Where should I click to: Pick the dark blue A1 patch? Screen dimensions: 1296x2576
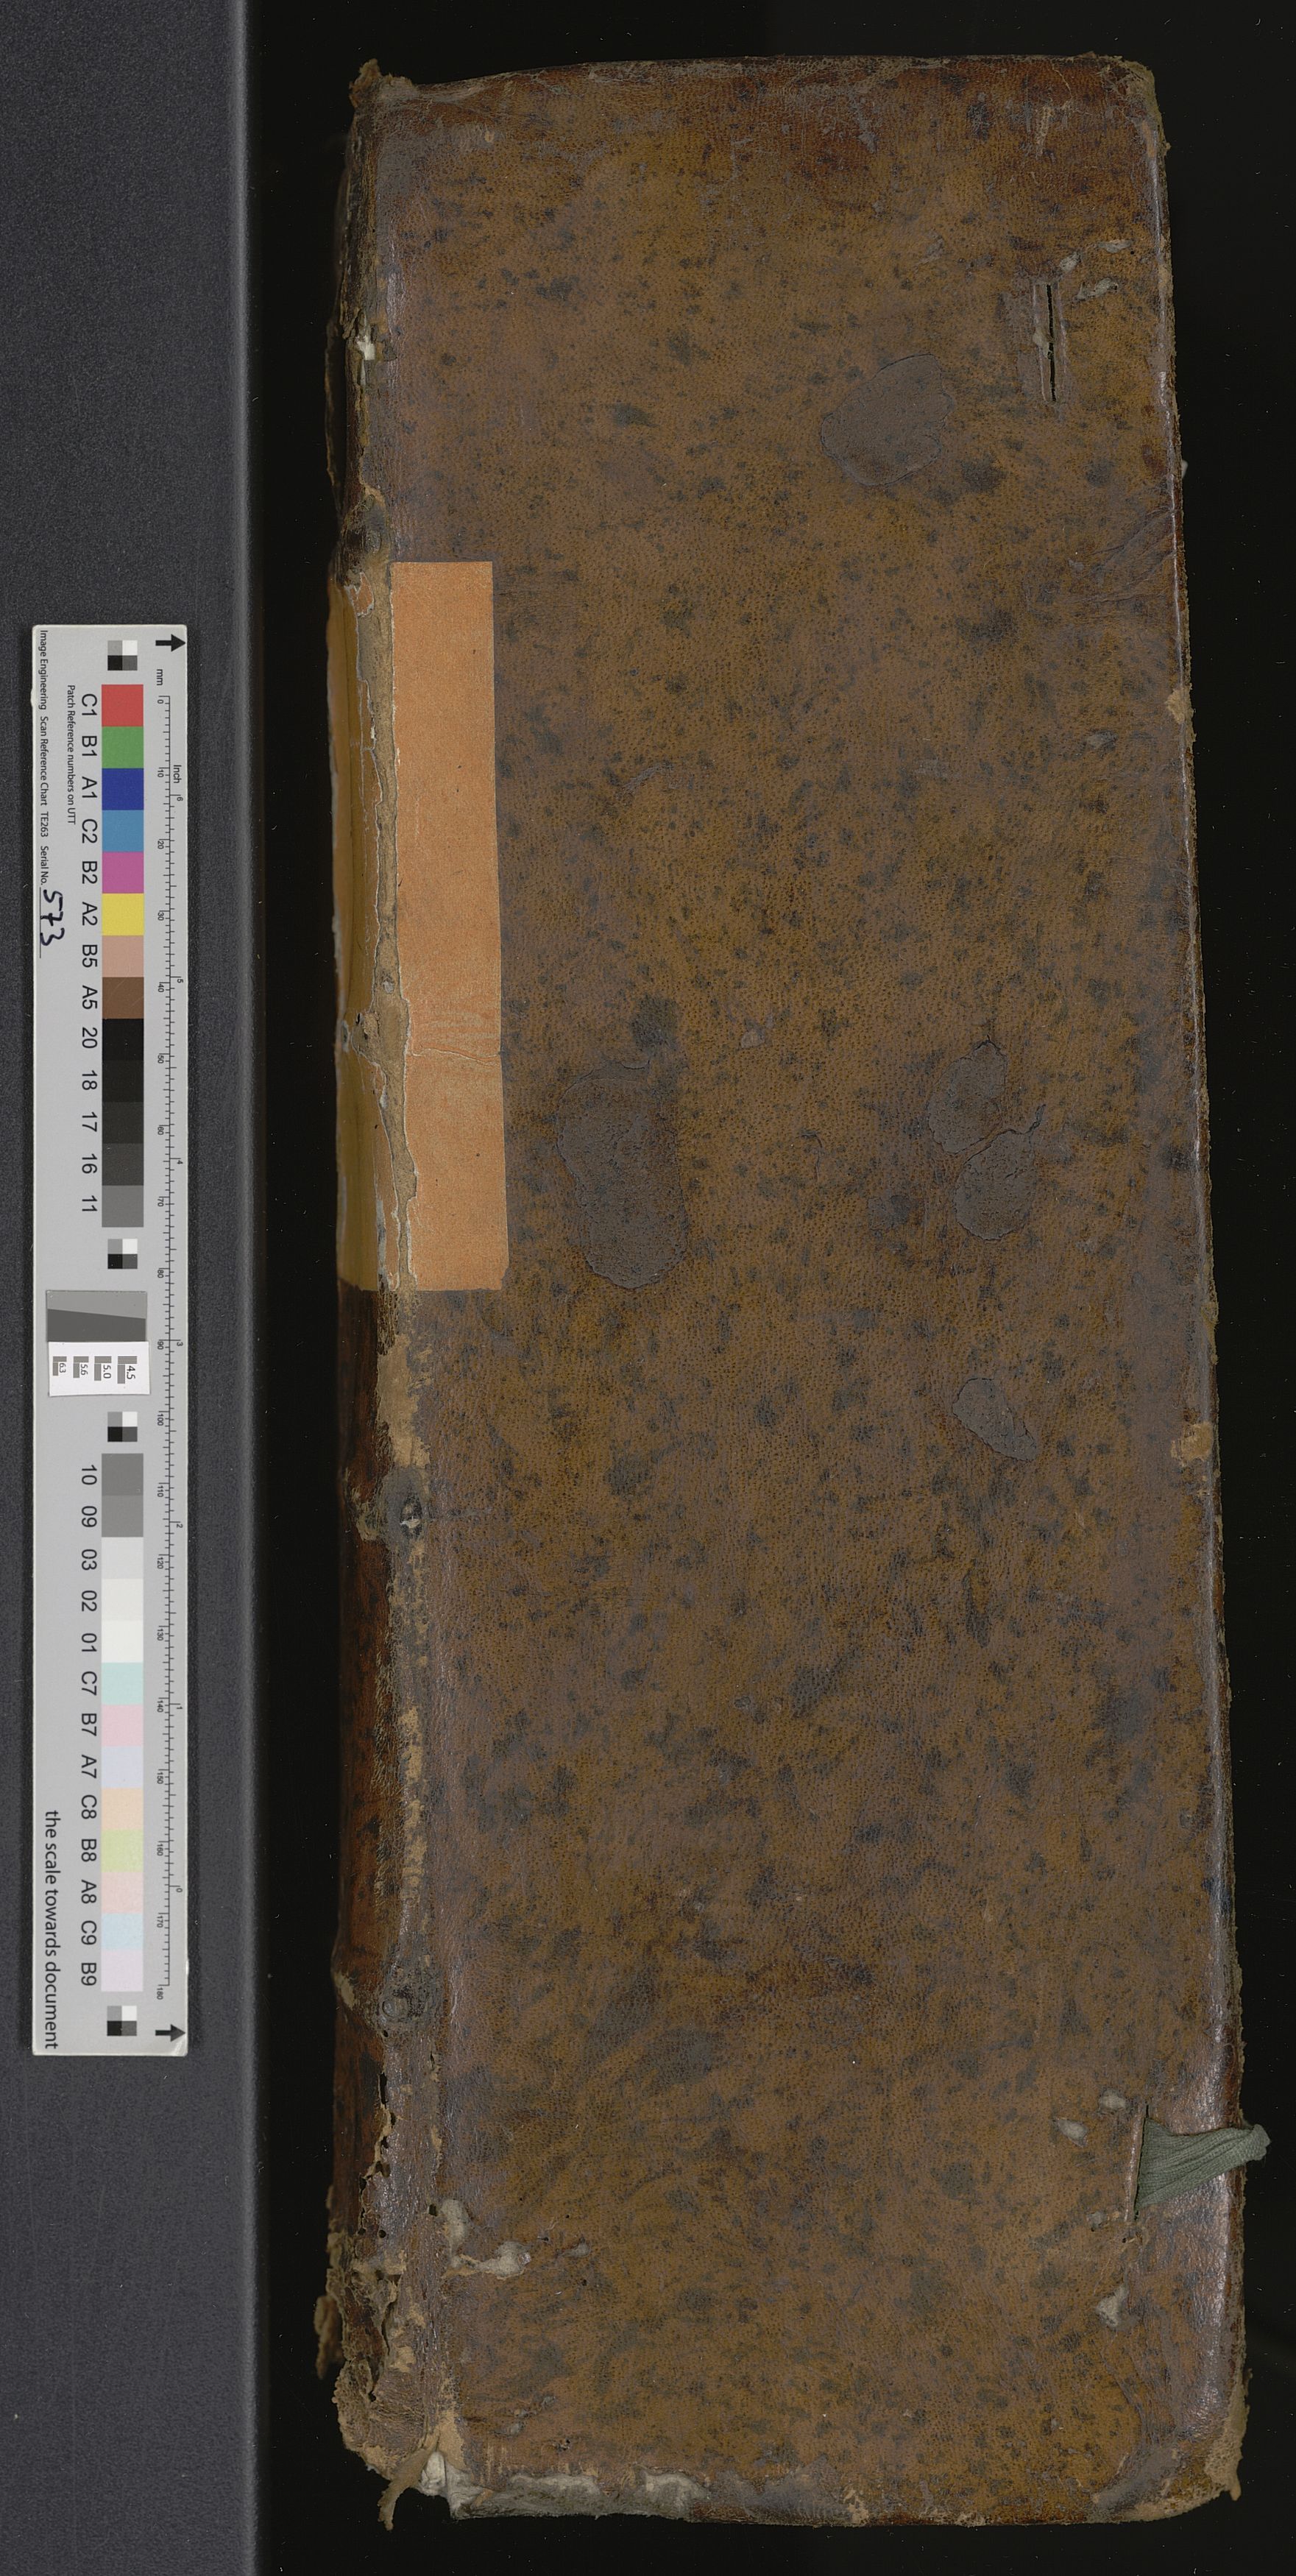tap(122, 788)
